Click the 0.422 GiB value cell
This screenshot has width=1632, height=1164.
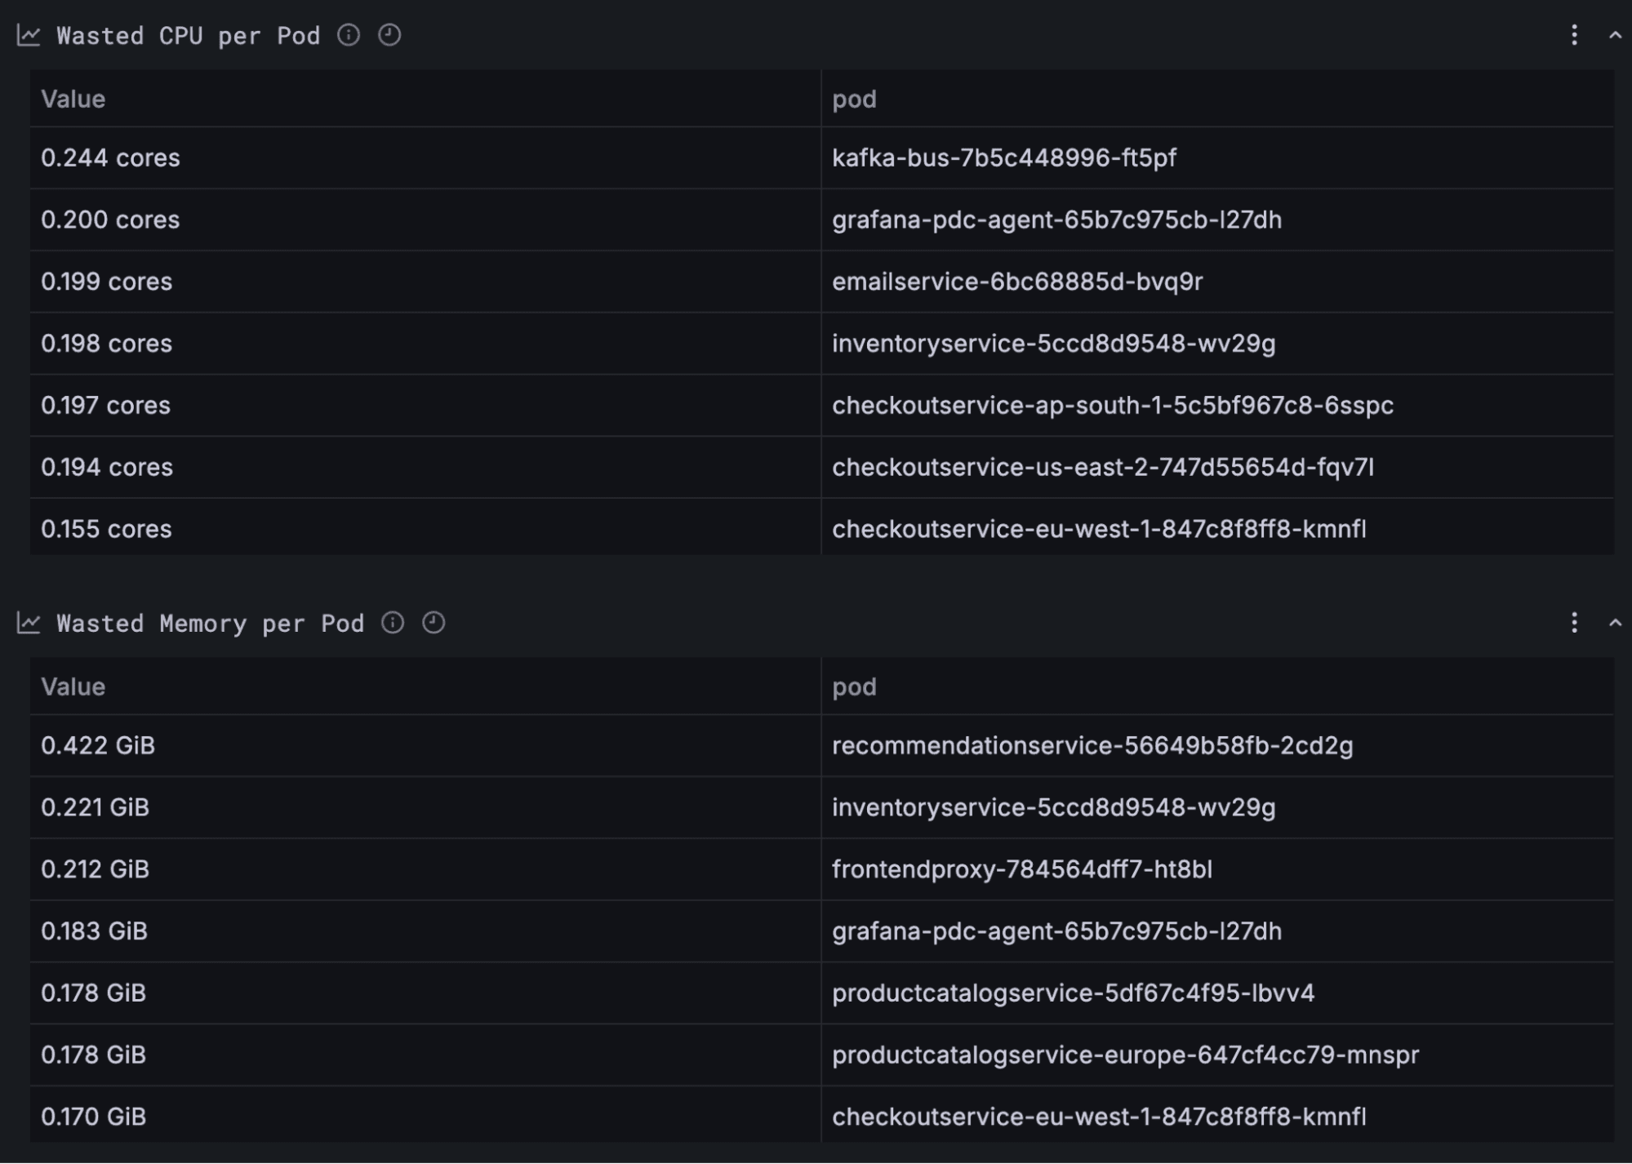coord(98,745)
